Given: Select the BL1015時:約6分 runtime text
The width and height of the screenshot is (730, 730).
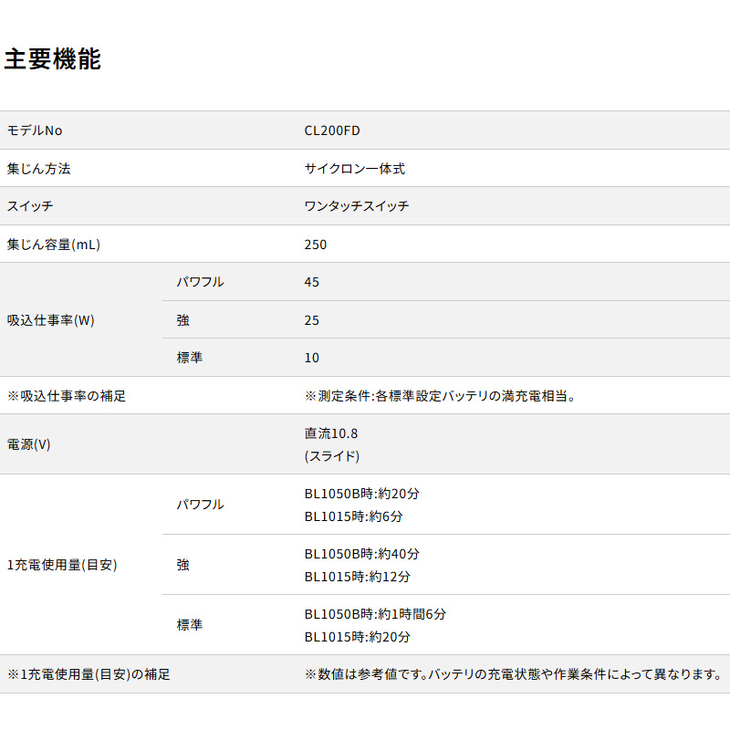Looking at the screenshot, I should pos(354,516).
